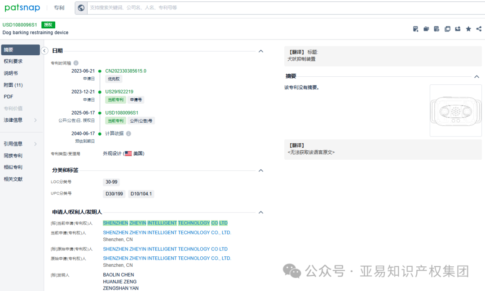Open the 当前申请(专利权)人 company link
485x291 pixels.
(x=167, y=233)
